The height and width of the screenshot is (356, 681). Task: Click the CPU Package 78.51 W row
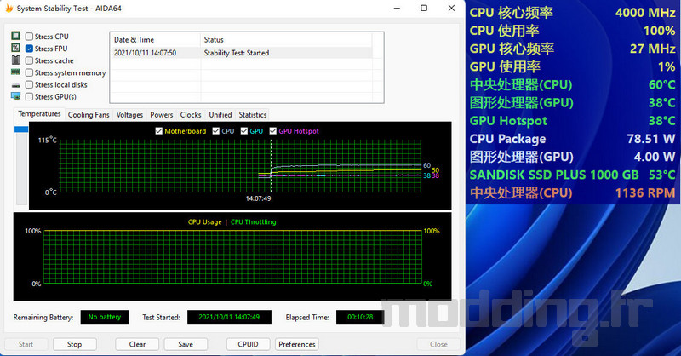pyautogui.click(x=572, y=139)
